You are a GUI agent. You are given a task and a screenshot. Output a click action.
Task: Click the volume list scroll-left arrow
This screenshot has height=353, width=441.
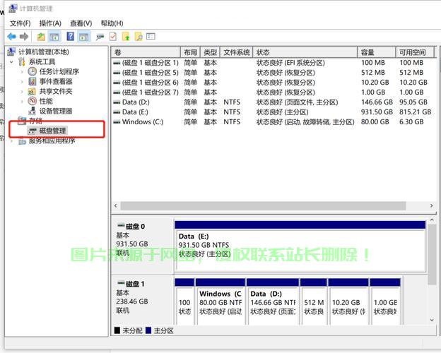(116, 205)
